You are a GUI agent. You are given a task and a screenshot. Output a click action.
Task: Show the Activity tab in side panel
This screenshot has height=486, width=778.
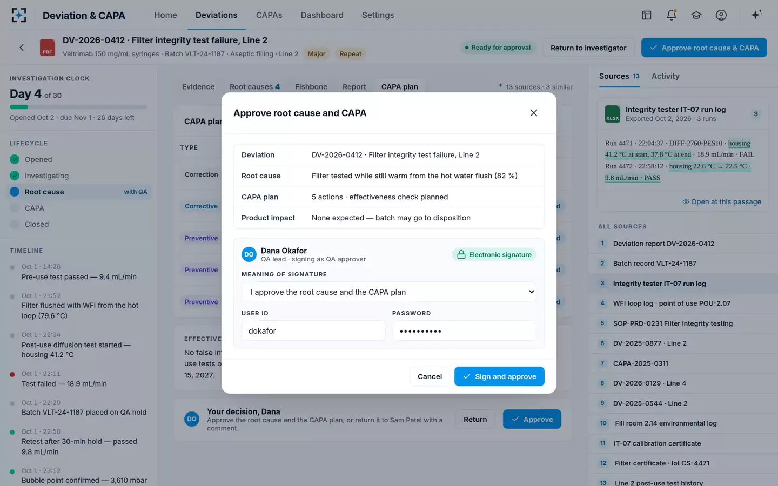pos(666,76)
